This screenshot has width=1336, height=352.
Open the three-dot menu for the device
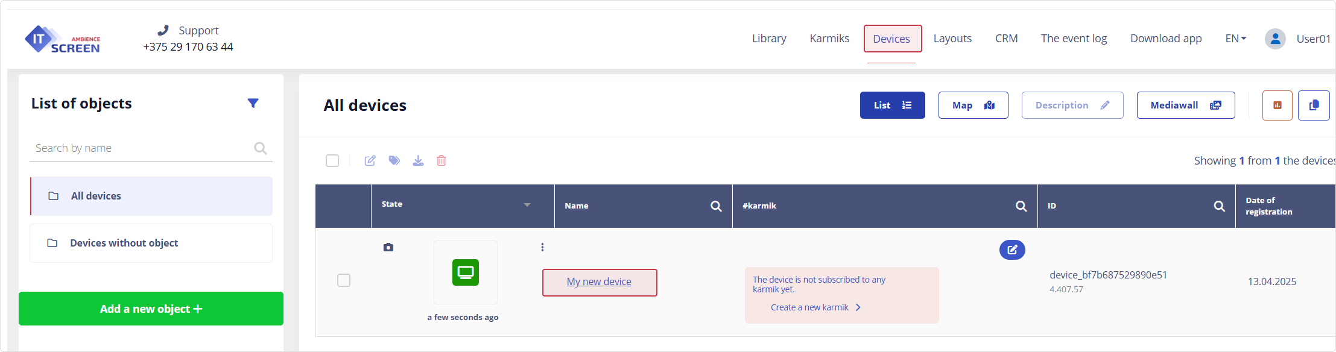(x=542, y=247)
